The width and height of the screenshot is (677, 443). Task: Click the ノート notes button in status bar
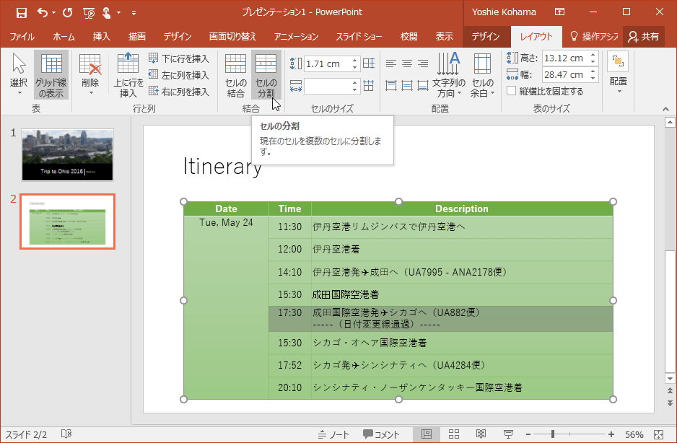click(334, 434)
